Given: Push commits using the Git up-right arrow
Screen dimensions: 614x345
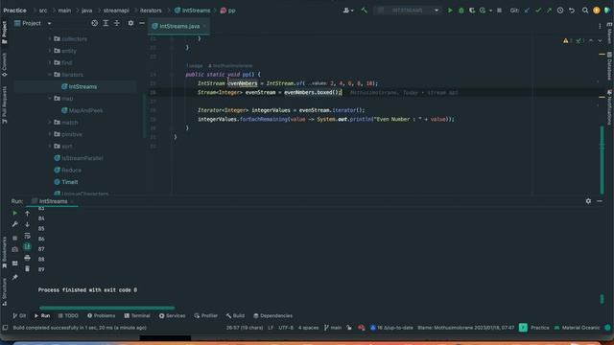Looking at the screenshot, I should coord(549,11).
